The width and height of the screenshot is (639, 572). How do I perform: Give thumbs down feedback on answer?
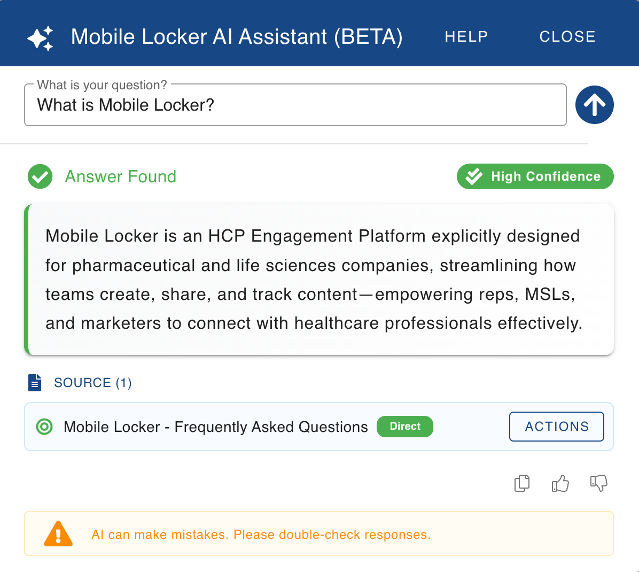click(x=598, y=484)
